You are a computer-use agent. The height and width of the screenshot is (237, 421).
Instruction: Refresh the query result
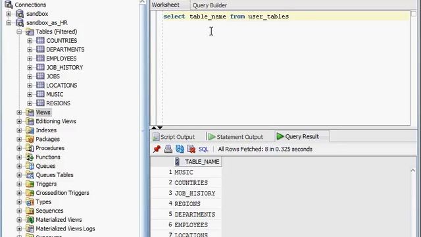point(180,149)
